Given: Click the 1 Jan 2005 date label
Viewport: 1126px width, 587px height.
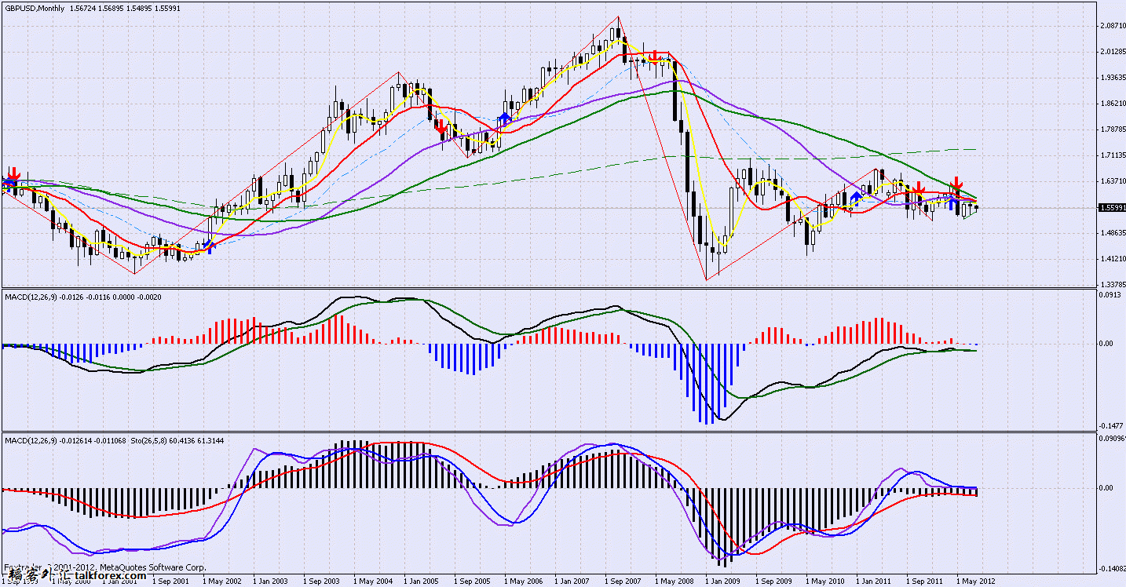Looking at the screenshot, I should (422, 582).
